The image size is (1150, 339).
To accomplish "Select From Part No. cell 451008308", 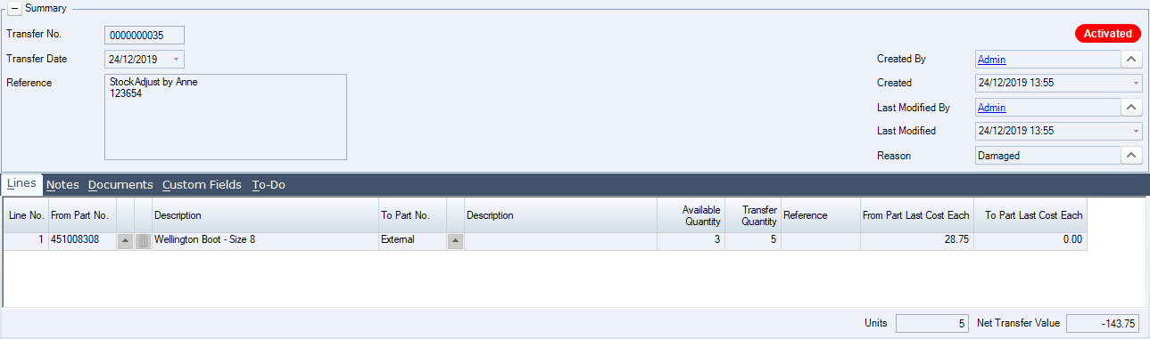I will click(x=82, y=240).
